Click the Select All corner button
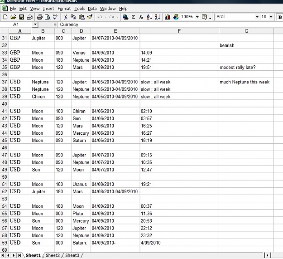 click(5, 31)
